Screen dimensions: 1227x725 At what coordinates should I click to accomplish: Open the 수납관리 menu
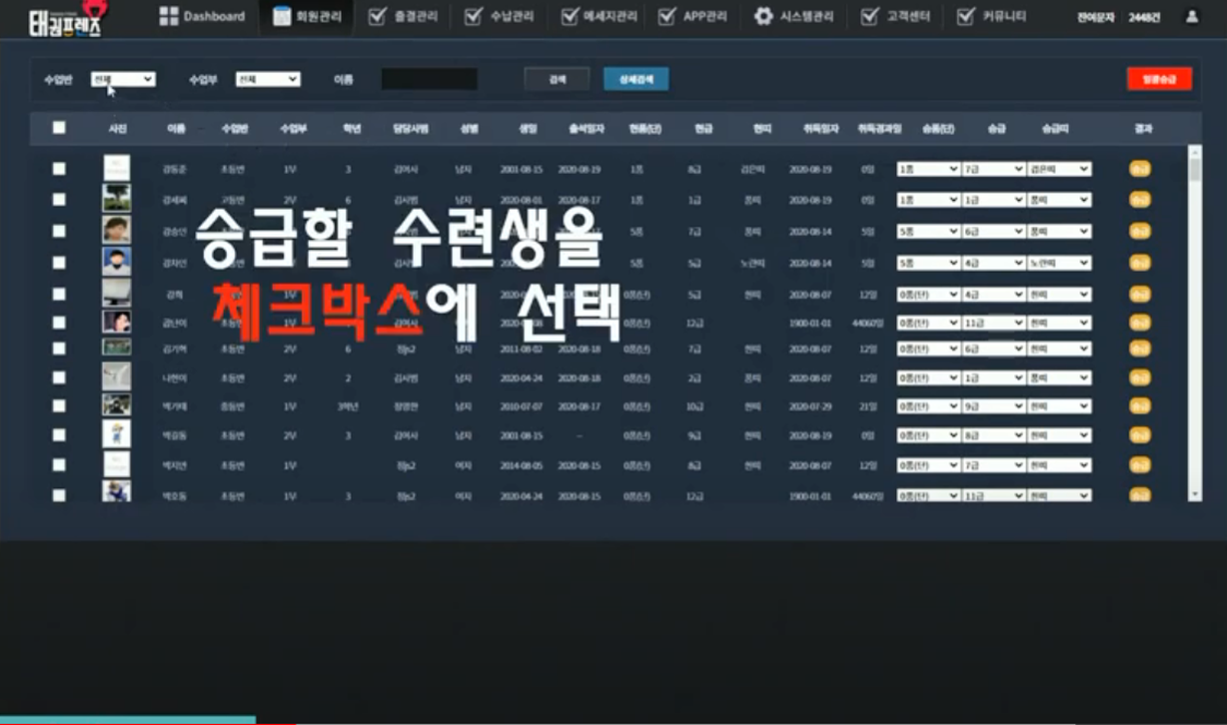(505, 16)
